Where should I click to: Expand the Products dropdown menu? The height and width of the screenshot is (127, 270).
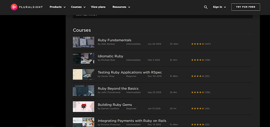[57, 7]
